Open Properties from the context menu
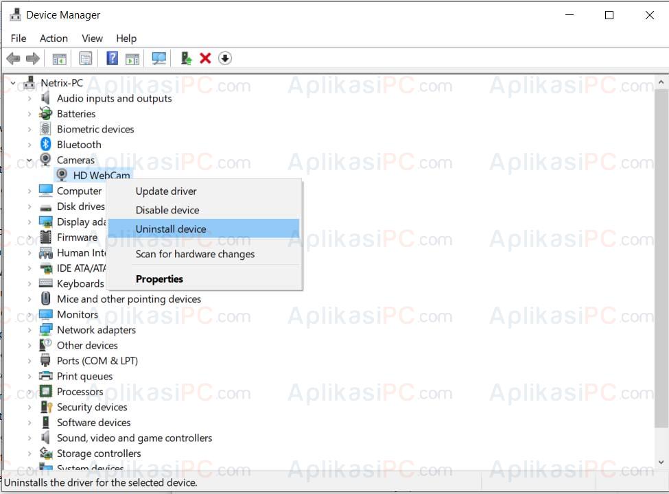 pyautogui.click(x=204, y=279)
